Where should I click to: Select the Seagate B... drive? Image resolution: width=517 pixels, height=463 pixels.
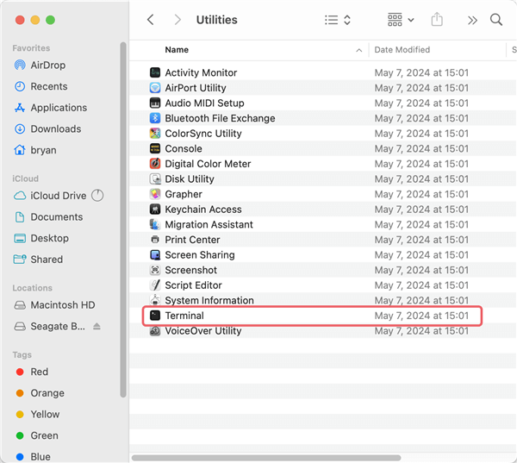pos(50,326)
